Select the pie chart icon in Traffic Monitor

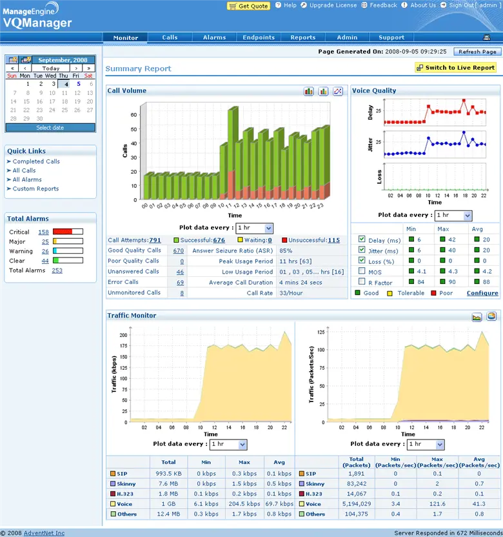pyautogui.click(x=491, y=316)
